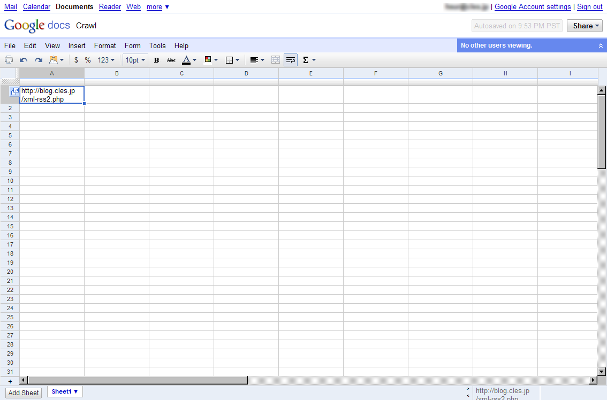This screenshot has height=400, width=607.
Task: Switch to the Sheet1 tab
Action: [x=65, y=391]
